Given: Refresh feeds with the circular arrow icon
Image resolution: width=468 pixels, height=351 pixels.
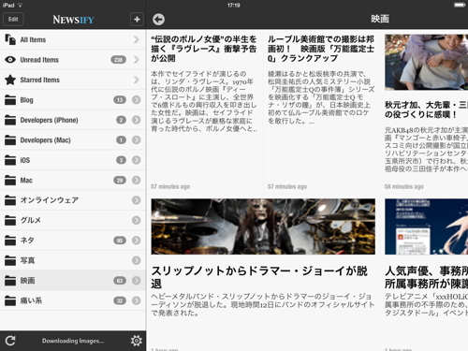Looking at the screenshot, I should 10,341.
